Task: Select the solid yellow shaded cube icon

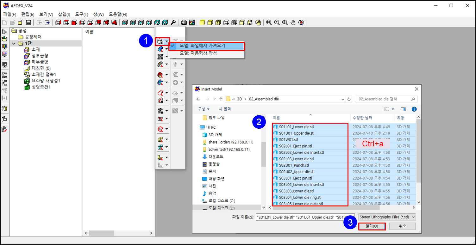Action: tap(202, 22)
